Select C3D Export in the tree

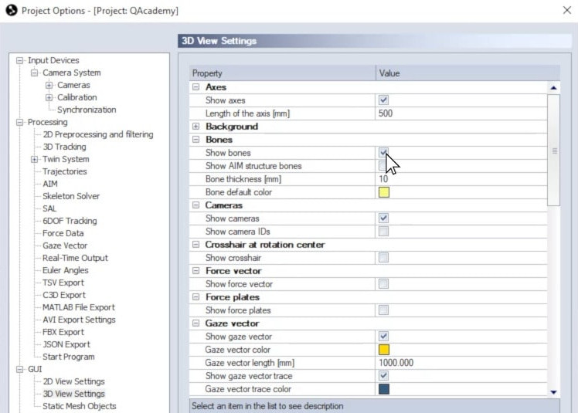click(x=64, y=295)
